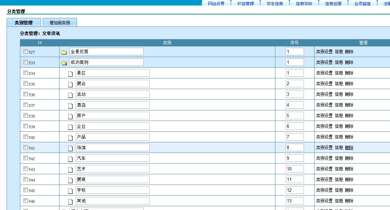Screen dimensions: 390x210
Task: Click the open folder icon beside 成功案例
Action: pyautogui.click(x=64, y=63)
